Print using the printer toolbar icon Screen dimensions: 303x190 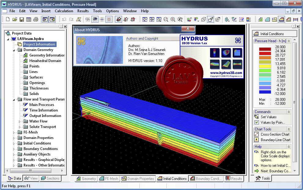pyautogui.click(x=36, y=19)
